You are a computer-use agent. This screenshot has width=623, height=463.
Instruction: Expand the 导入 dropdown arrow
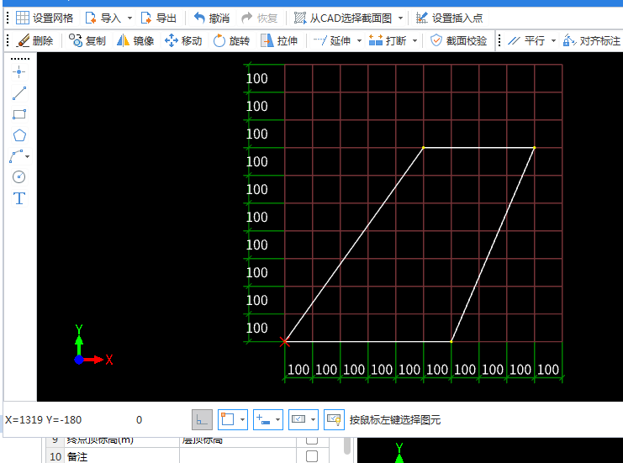point(129,18)
